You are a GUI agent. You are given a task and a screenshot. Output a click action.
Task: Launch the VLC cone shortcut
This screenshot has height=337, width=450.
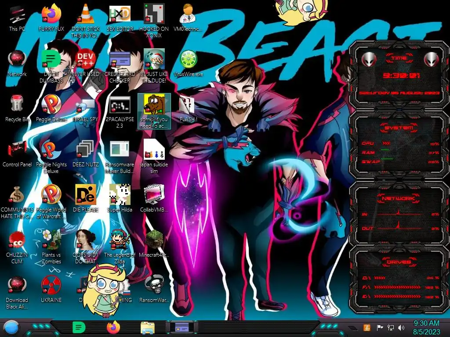click(85, 22)
